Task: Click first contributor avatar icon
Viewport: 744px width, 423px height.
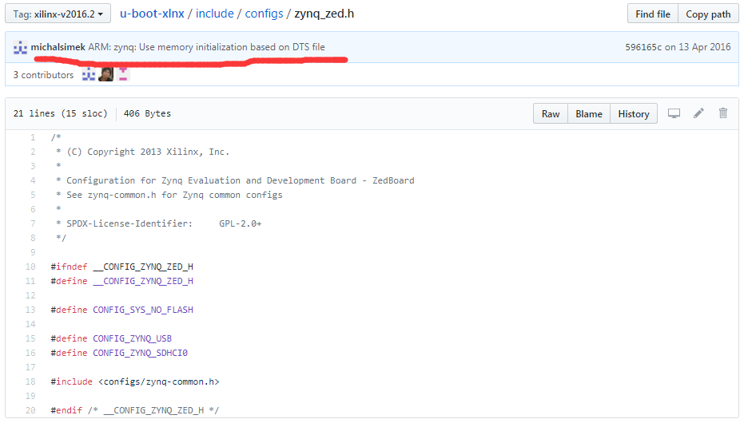Action: pos(88,74)
